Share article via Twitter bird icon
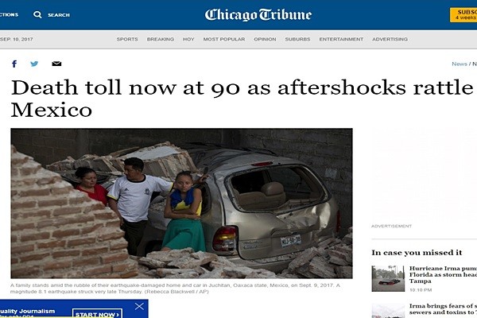477x318 pixels. point(34,64)
